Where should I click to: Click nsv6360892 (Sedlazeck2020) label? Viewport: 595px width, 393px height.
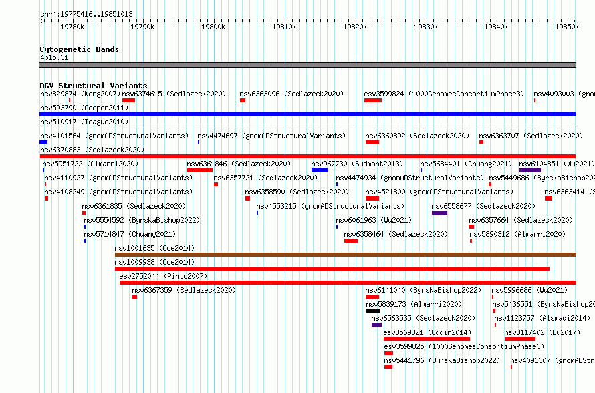(417, 136)
